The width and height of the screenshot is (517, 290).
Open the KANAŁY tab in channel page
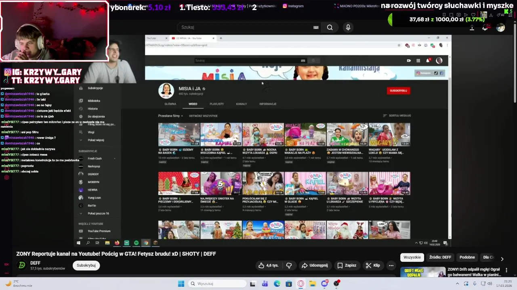tap(241, 104)
